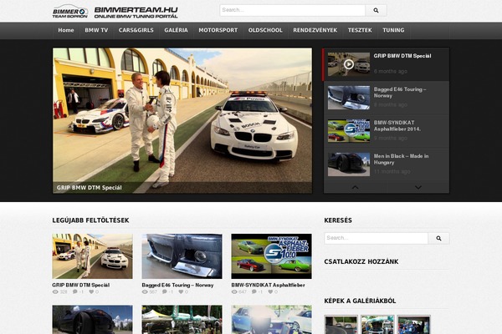Click the header search magnifier button
The image size is (502, 334).
pos(376,10)
